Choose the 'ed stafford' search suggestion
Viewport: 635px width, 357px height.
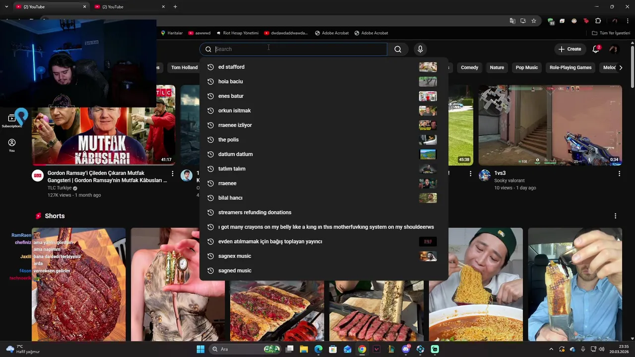tap(323, 67)
